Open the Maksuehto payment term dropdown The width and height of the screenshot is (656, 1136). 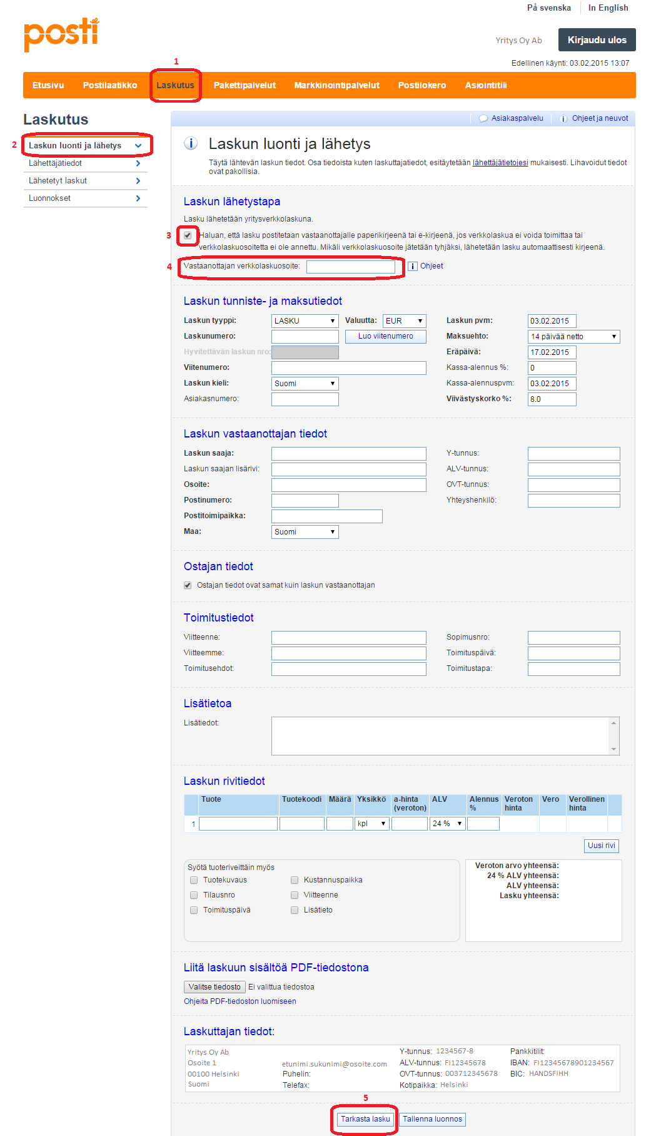click(574, 337)
